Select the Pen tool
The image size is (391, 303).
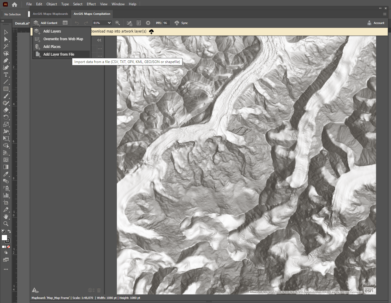6,61
